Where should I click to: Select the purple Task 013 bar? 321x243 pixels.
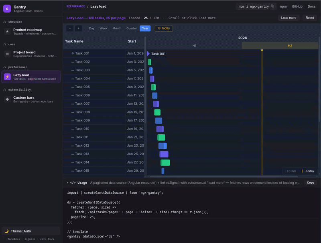click(x=164, y=154)
